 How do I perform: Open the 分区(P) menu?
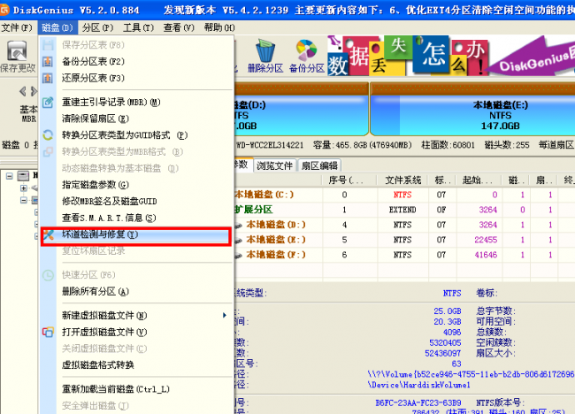(x=97, y=27)
